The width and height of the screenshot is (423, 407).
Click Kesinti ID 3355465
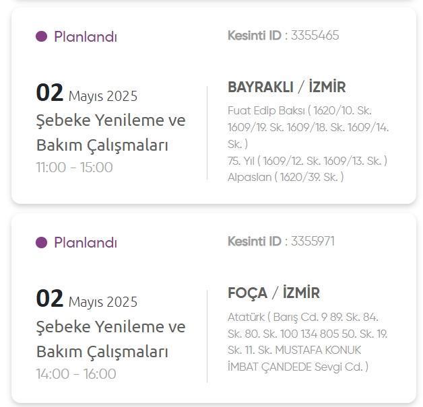click(284, 36)
